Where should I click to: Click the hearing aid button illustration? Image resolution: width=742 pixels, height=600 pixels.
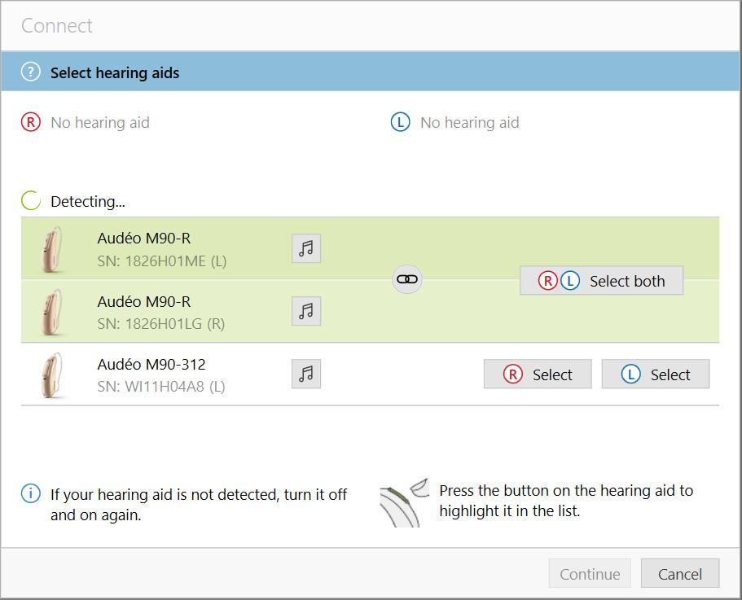coord(405,502)
